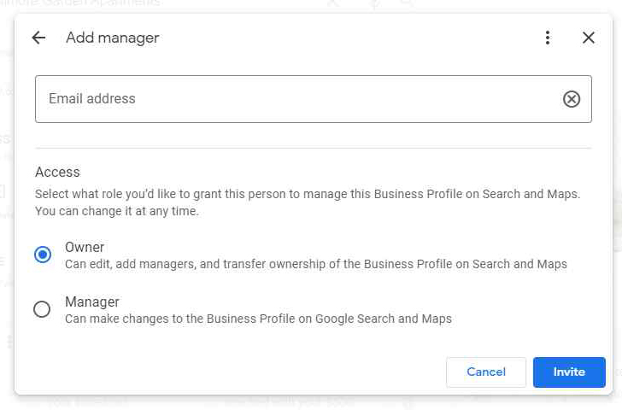Select the Manager radio button
Viewport: 622px width, 410px height.
click(42, 309)
